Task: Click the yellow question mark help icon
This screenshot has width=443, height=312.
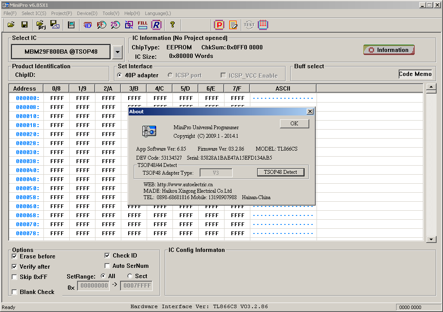Action: pyautogui.click(x=172, y=25)
